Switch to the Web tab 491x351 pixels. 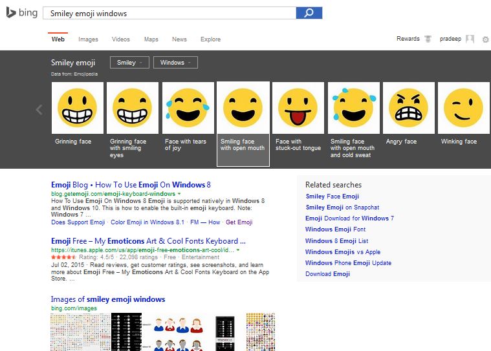pos(58,39)
